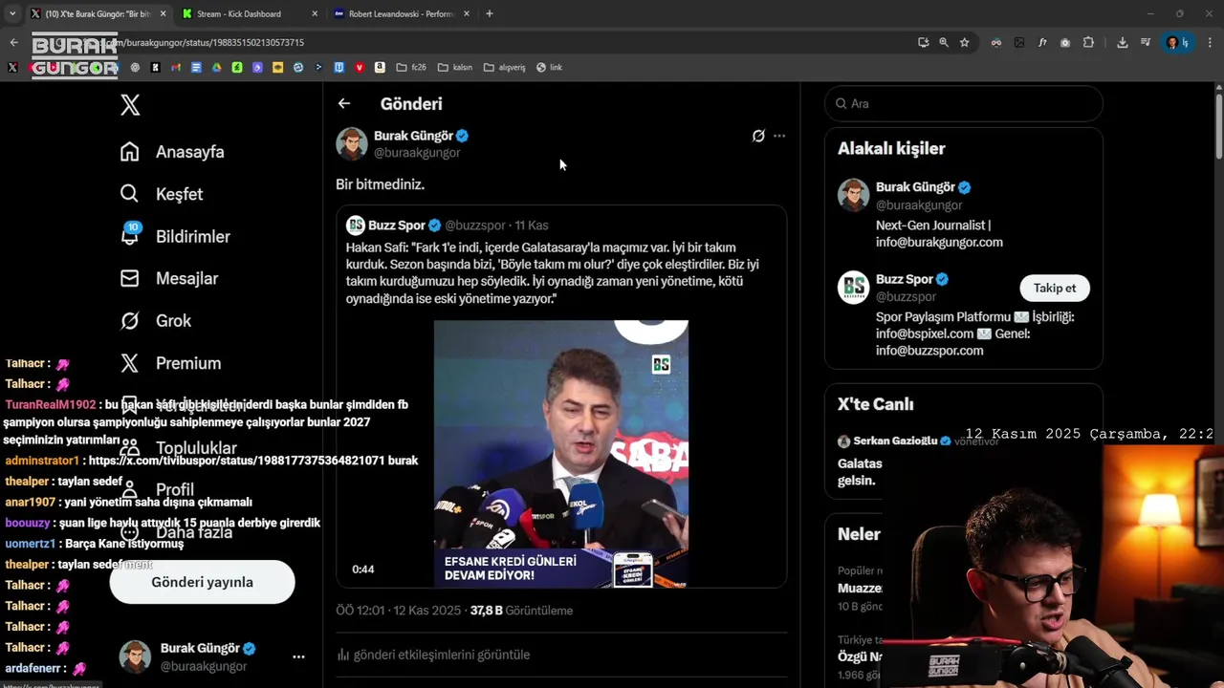The width and height of the screenshot is (1224, 688).
Task: Click the page vertical scrollbar
Action: (1218, 124)
